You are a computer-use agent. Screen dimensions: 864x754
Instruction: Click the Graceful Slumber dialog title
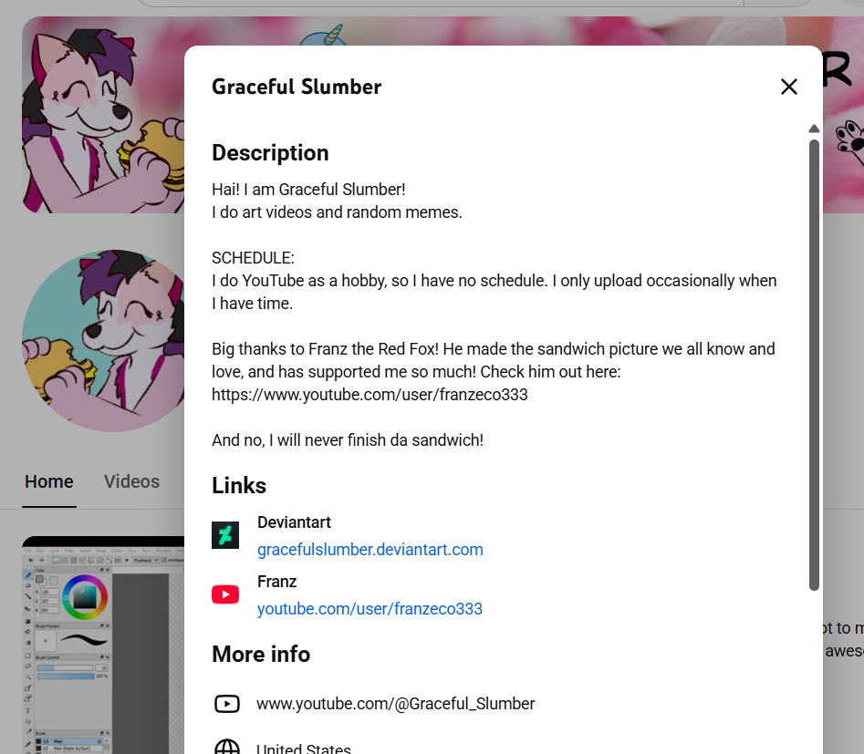click(x=297, y=87)
